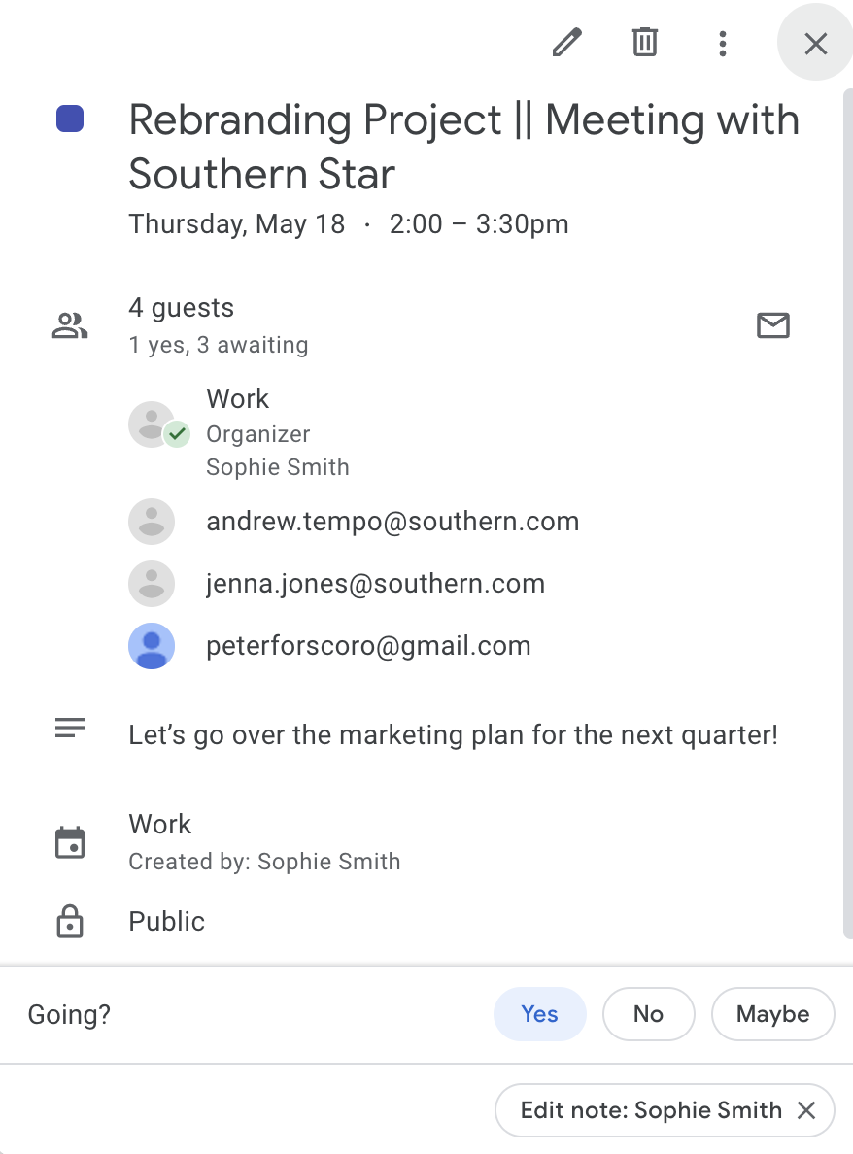Select guest jenna.jones@southern.com
This screenshot has height=1154, width=853.
[x=375, y=583]
